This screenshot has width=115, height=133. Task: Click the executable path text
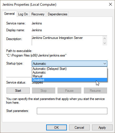point(36,55)
